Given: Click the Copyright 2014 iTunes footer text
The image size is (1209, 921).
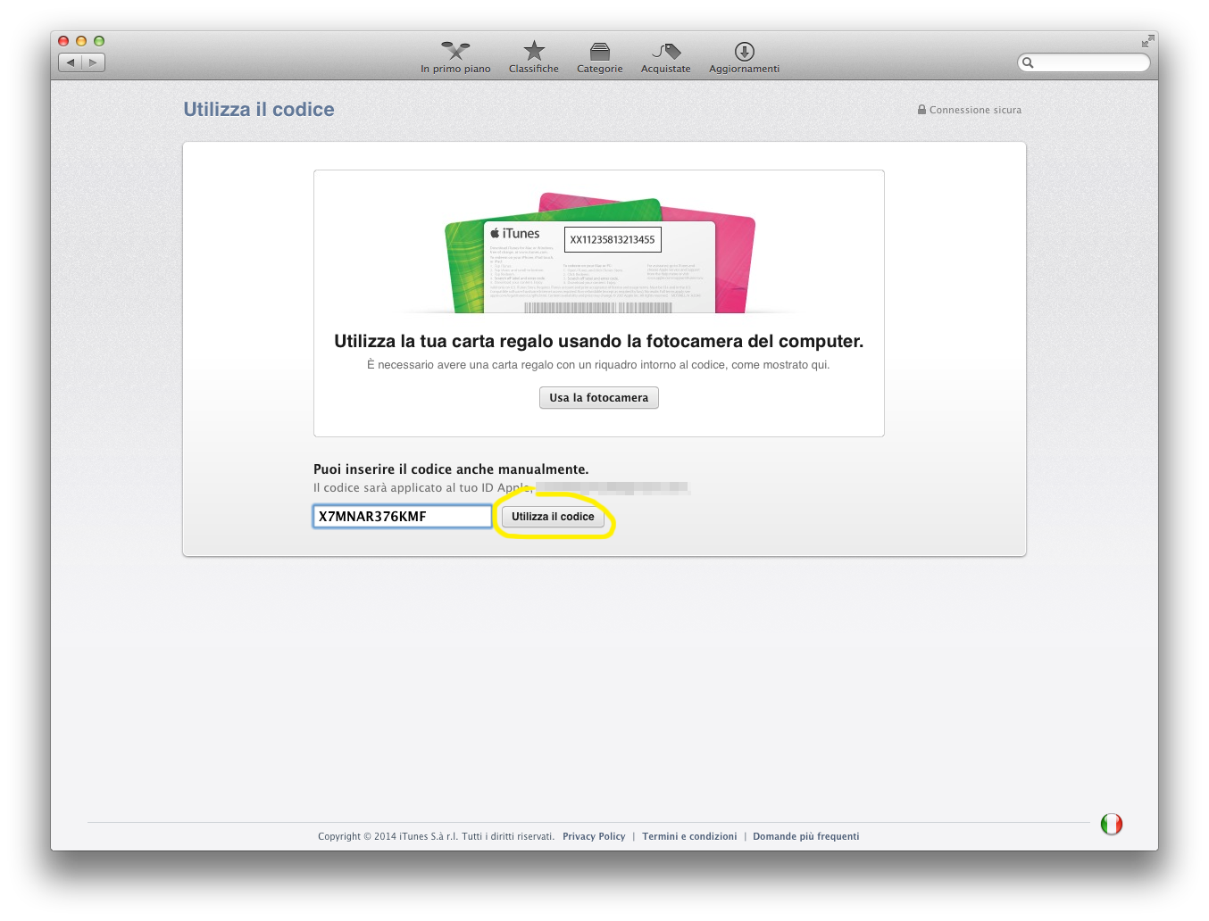Looking at the screenshot, I should coord(436,836).
